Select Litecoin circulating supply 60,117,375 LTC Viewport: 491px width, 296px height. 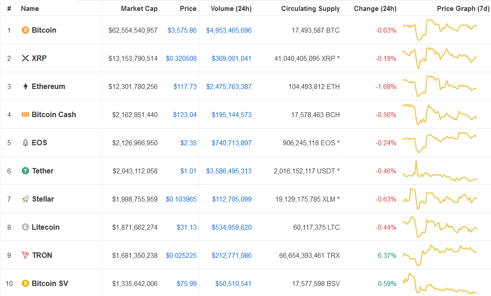tap(317, 227)
